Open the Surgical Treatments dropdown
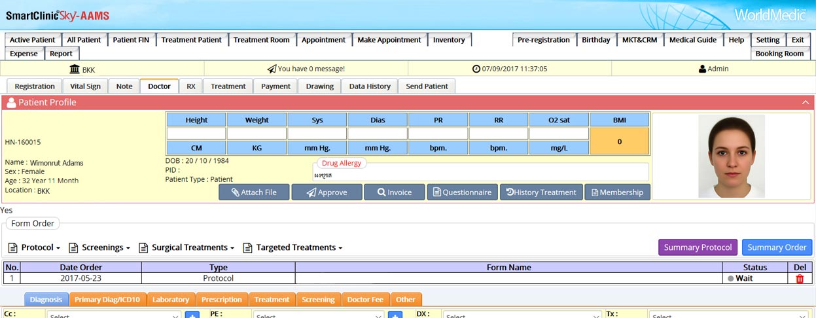The height and width of the screenshot is (318, 816). pos(187,248)
